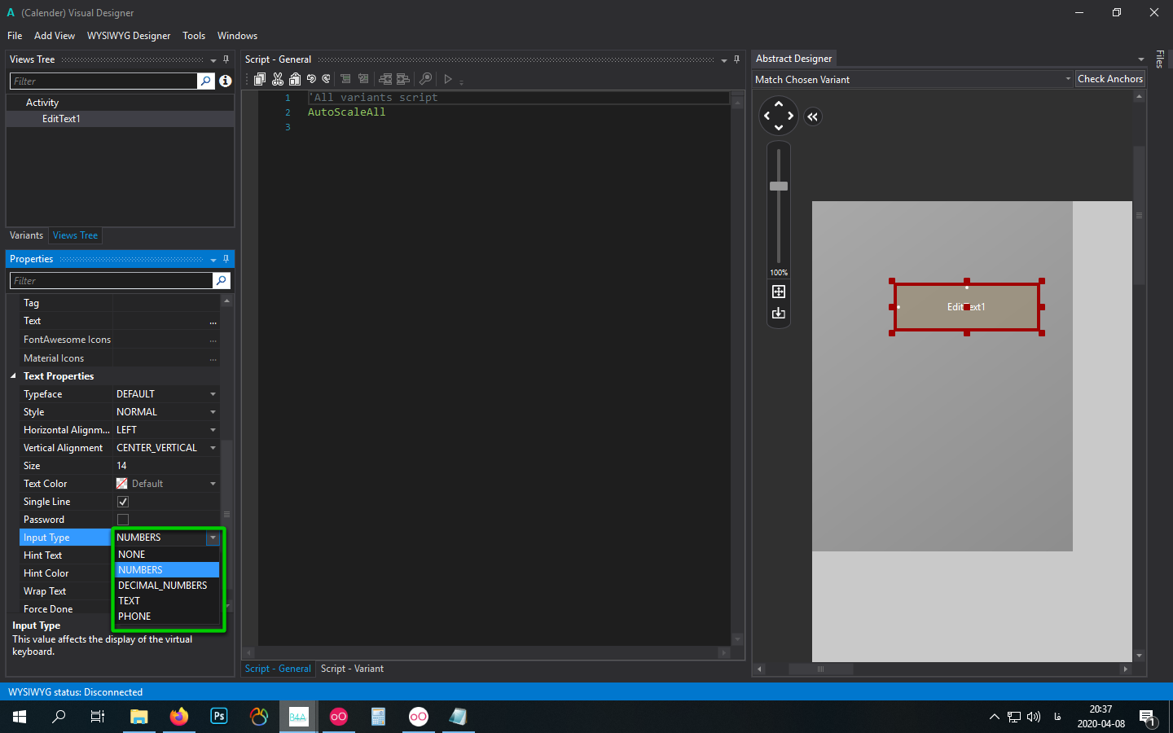Open the Match Chosen Variant dropdown
The width and height of the screenshot is (1173, 733).
tap(1068, 78)
